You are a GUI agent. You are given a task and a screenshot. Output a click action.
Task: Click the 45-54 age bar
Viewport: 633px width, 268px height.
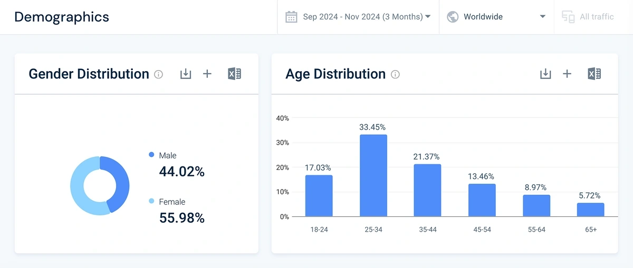click(x=482, y=200)
